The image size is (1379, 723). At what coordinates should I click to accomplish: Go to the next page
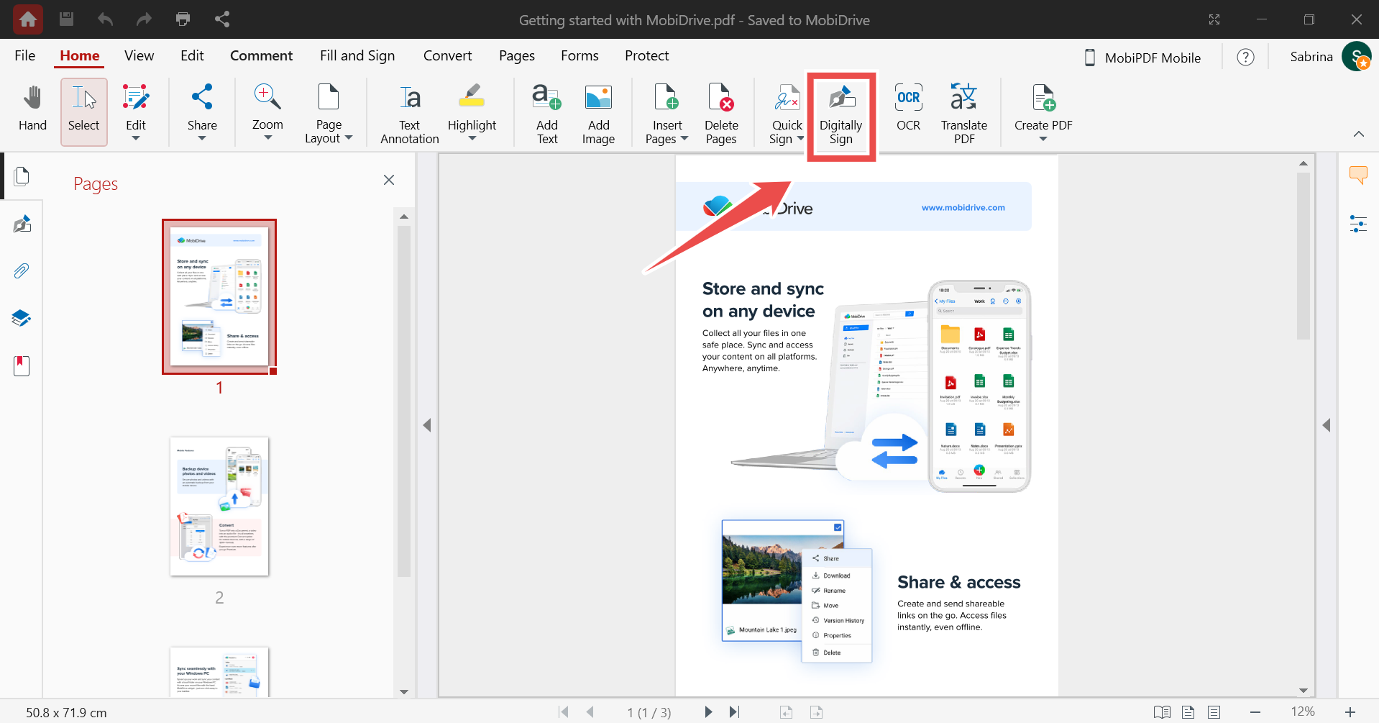[x=708, y=712]
